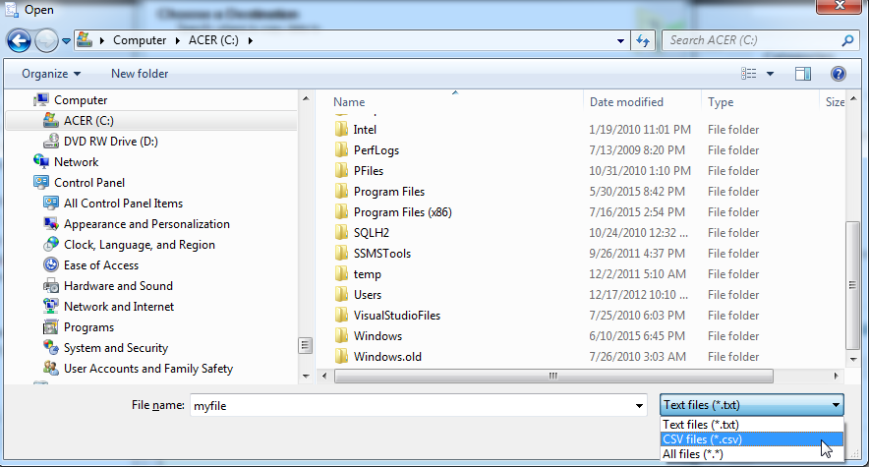Select the Windows.old folder
The height and width of the screenshot is (467, 869).
[387, 357]
